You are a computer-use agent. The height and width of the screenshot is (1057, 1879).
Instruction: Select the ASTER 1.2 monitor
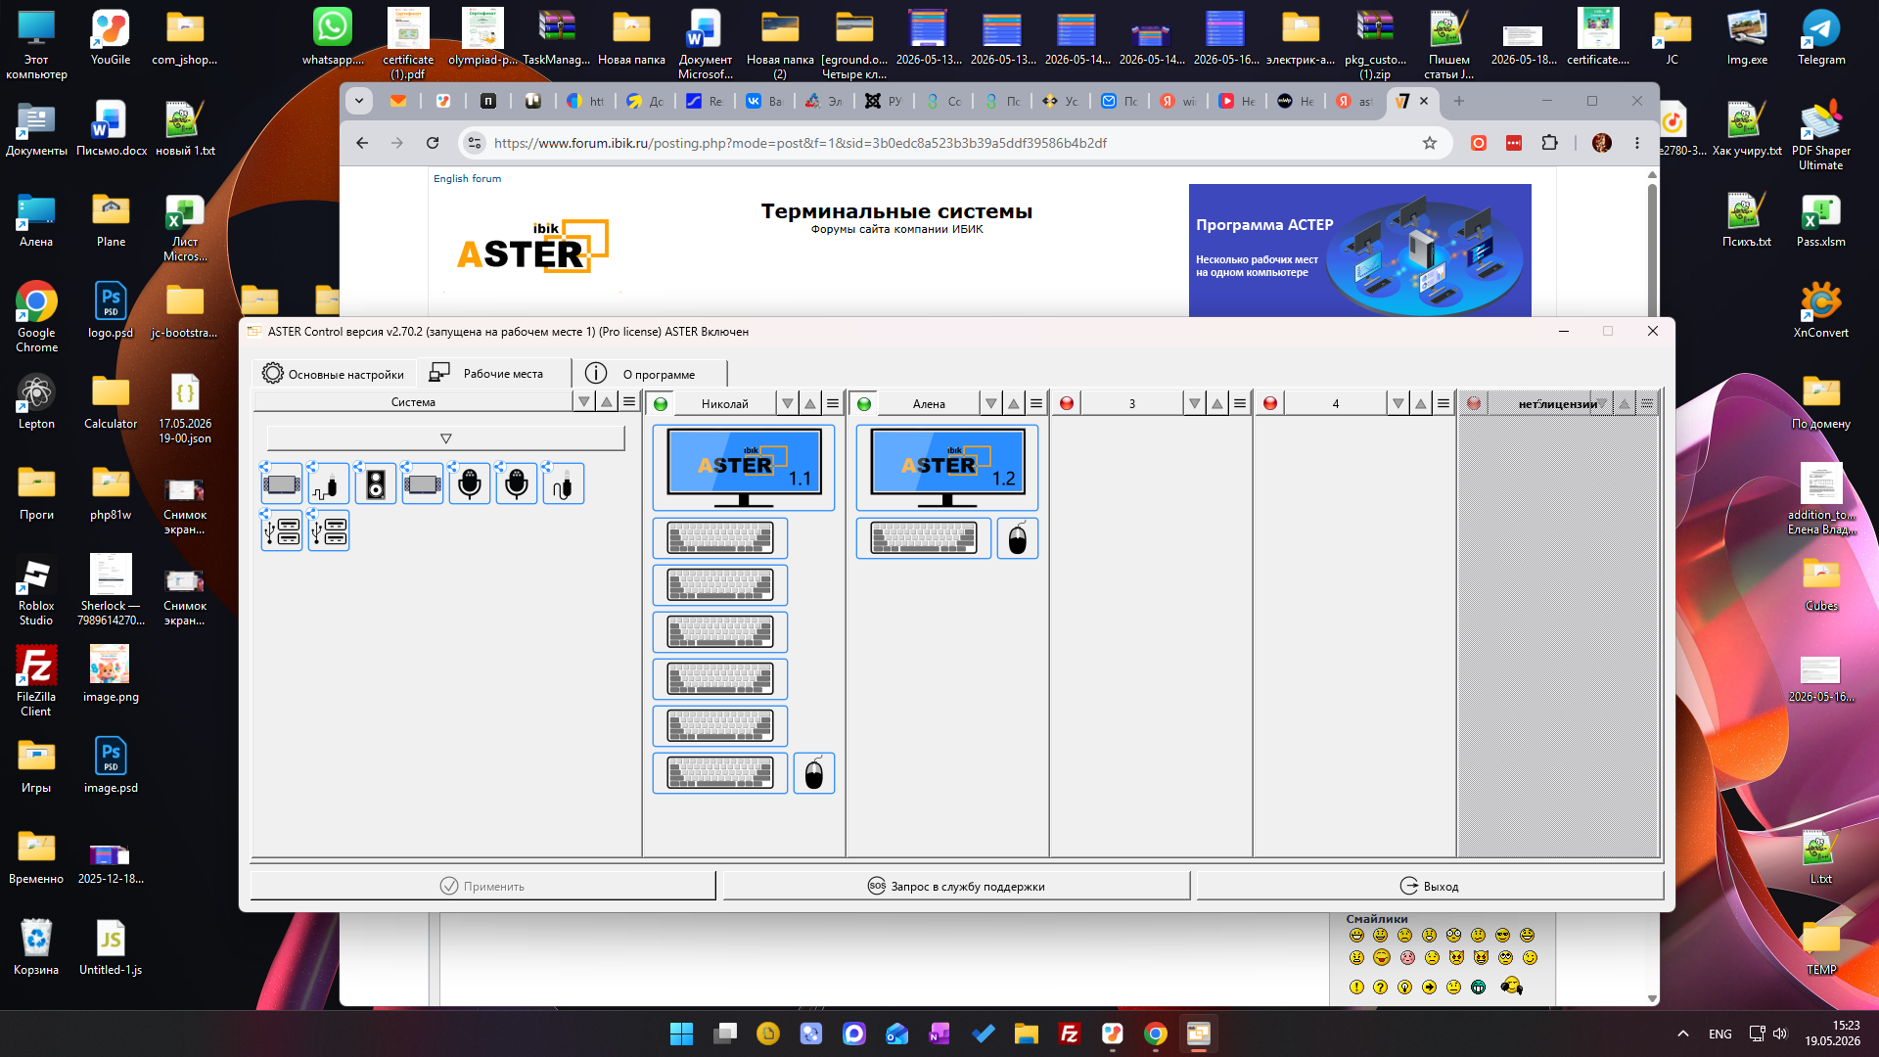[x=947, y=468]
